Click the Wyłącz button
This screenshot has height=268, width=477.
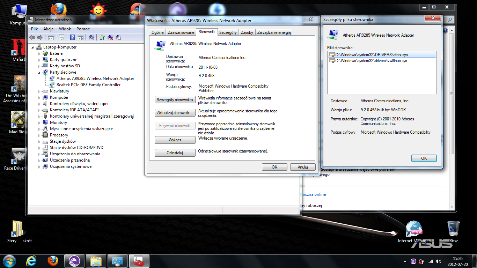[175, 140]
